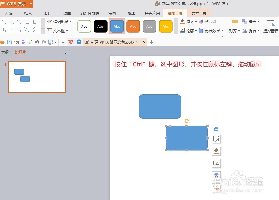
Task: Open the 插入 ribbon tab
Action: 28,13
